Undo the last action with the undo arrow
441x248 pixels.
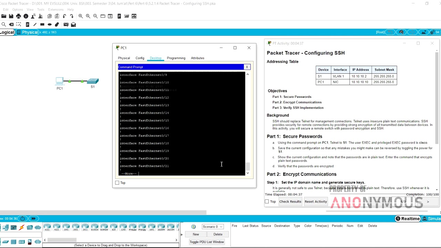[64, 16]
